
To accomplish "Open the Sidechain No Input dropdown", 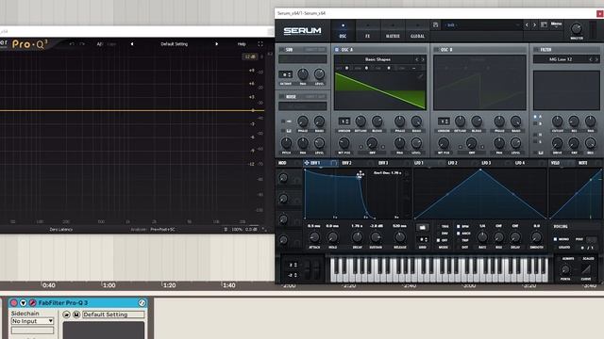I will pos(32,321).
